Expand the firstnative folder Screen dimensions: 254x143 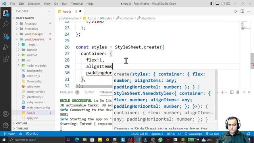[31, 29]
